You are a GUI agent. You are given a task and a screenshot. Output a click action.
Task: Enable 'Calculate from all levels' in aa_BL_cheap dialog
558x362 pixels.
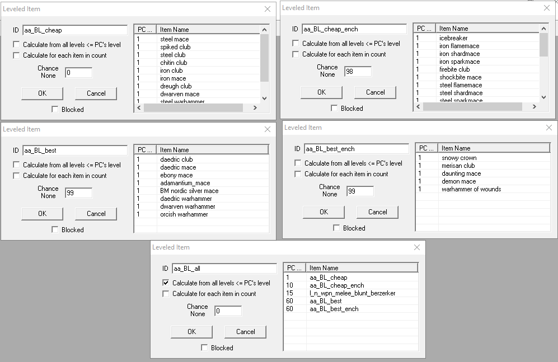tap(16, 44)
